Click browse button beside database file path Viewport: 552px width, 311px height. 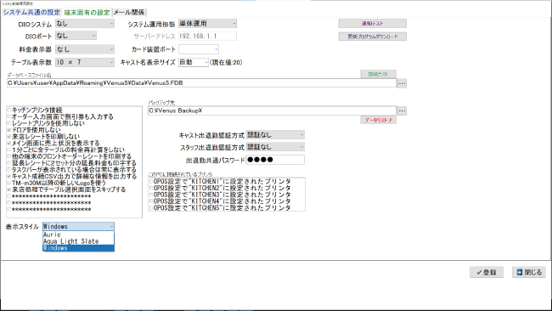click(x=402, y=83)
